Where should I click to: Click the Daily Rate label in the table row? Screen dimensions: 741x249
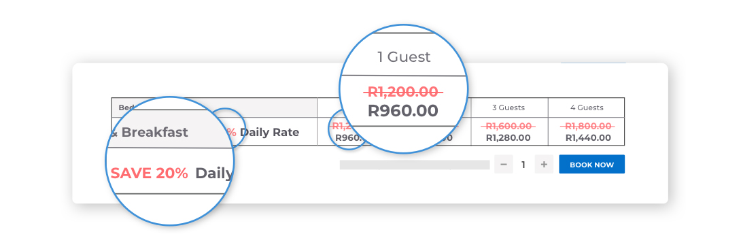[269, 132]
